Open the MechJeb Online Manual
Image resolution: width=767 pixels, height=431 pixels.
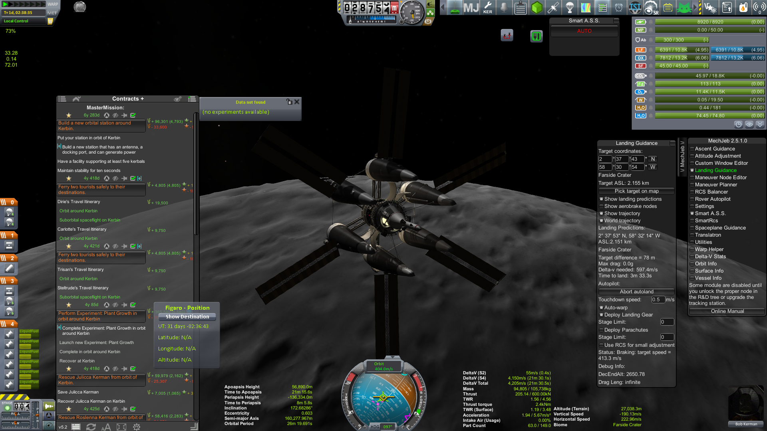727,311
